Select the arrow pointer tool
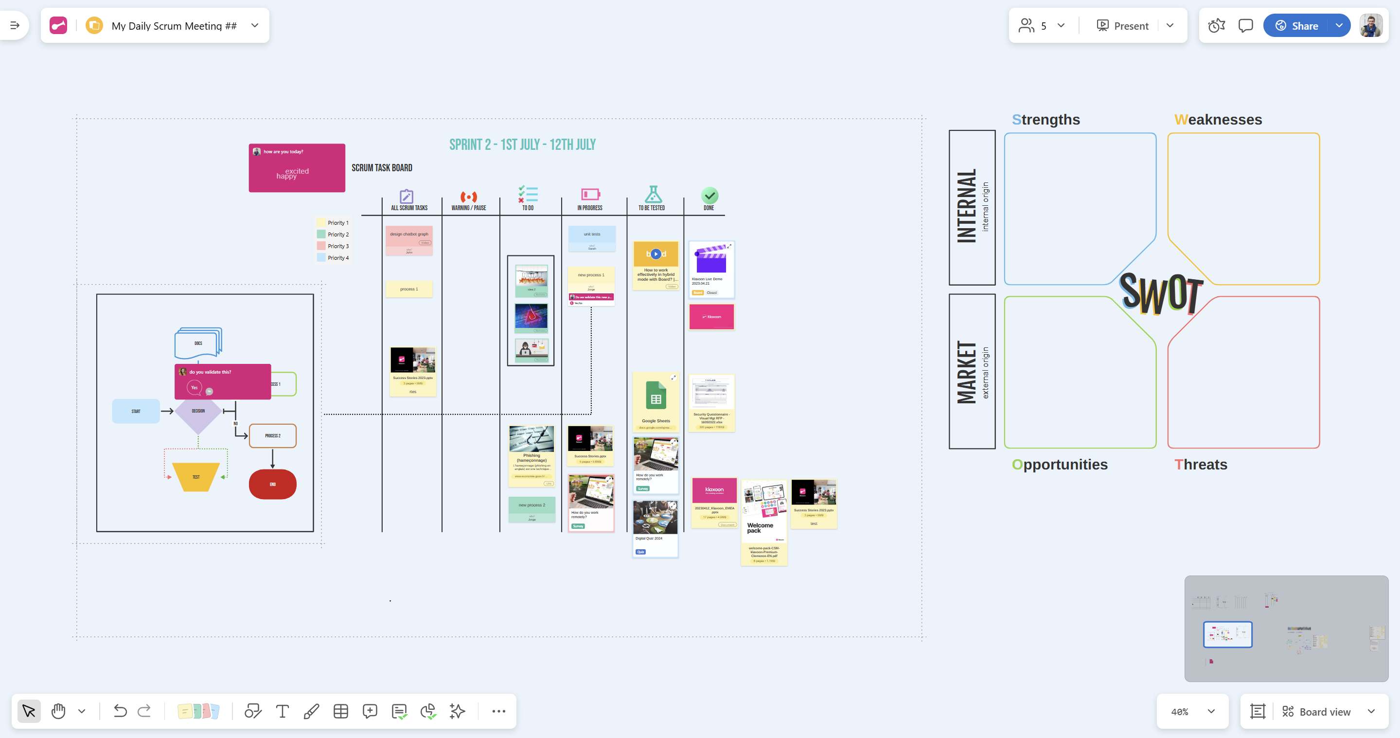The image size is (1400, 738). coord(29,711)
